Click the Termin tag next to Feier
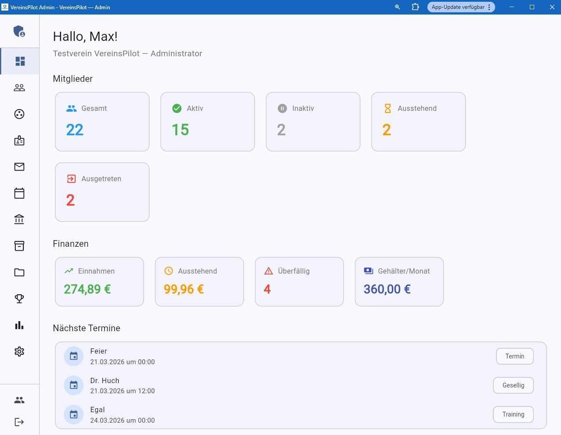Image resolution: width=561 pixels, height=435 pixels. click(x=514, y=356)
